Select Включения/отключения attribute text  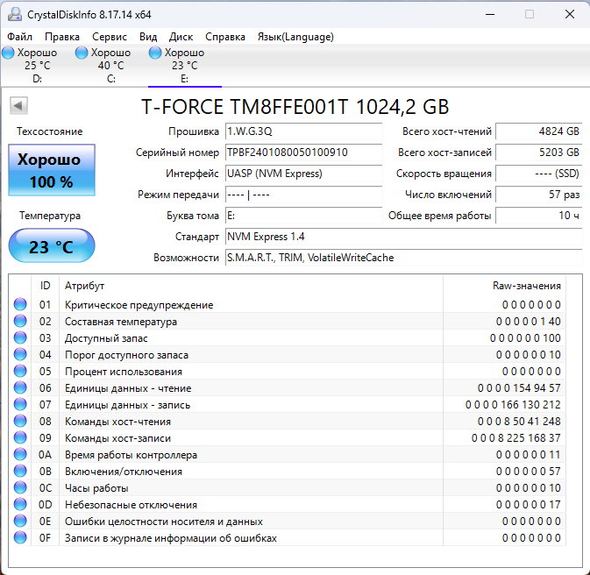click(124, 472)
